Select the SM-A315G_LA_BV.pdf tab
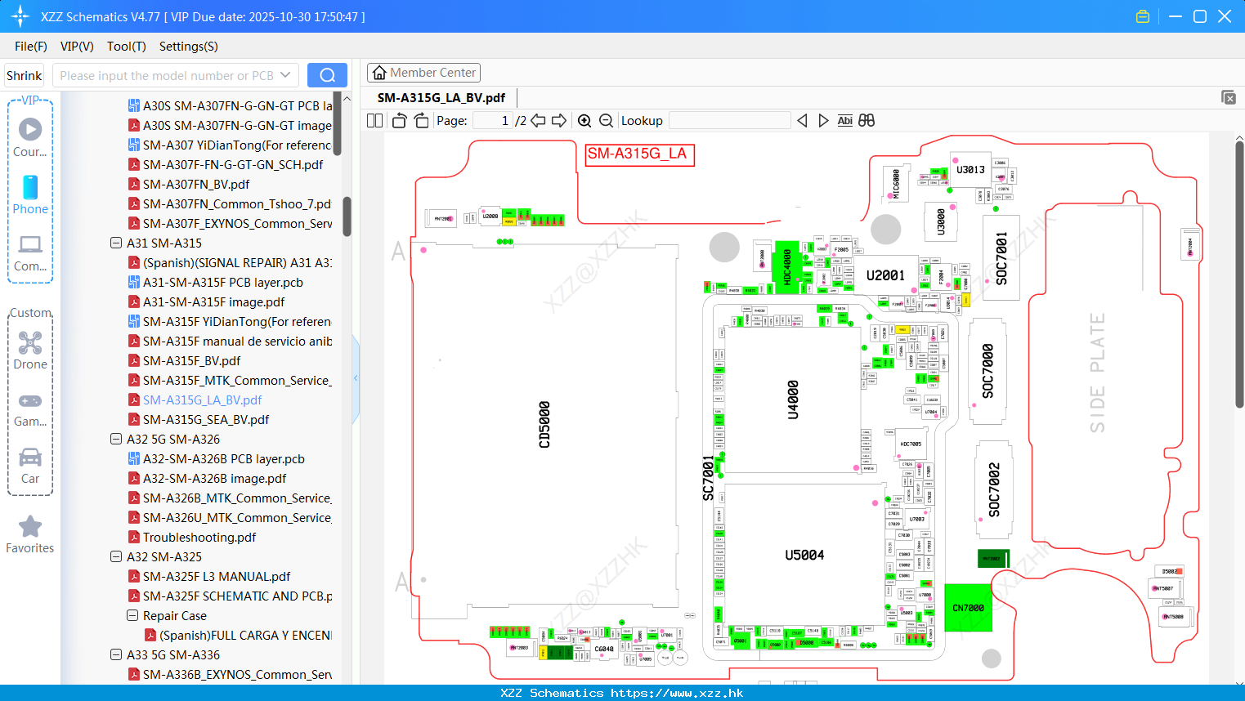Viewport: 1245px width, 701px height. point(441,97)
